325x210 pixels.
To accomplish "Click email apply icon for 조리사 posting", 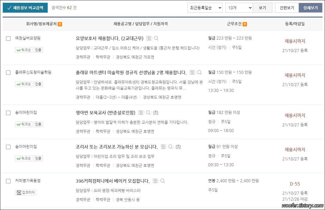I will coord(178,147).
